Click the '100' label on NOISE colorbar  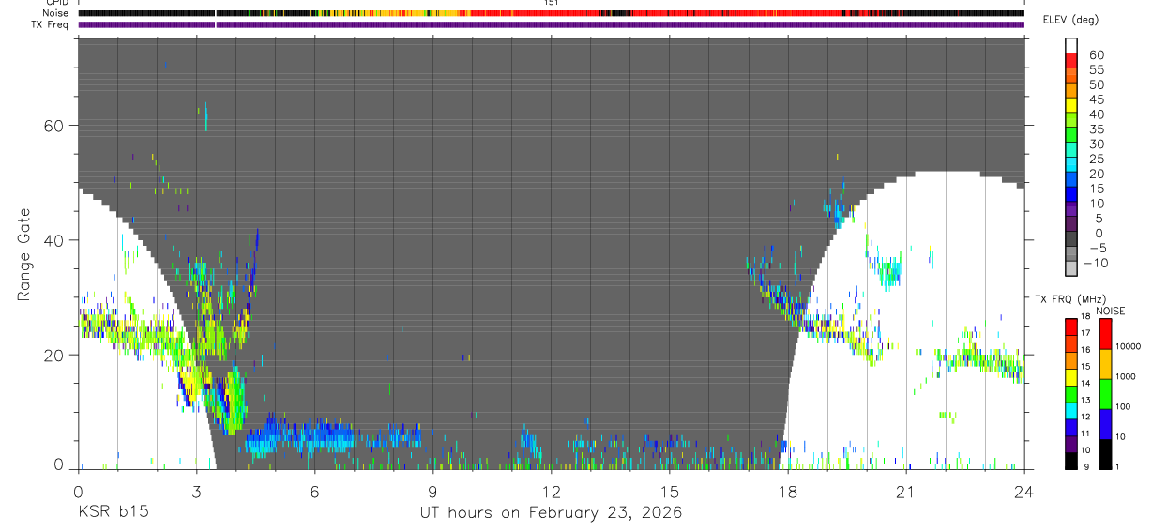point(1125,406)
